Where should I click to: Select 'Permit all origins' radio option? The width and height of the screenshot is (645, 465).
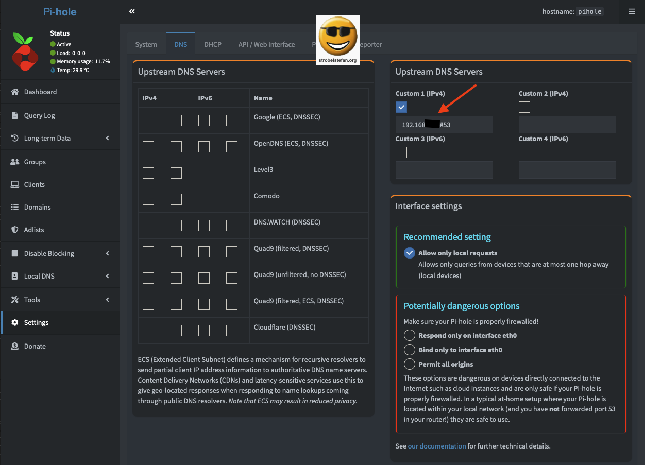tap(410, 364)
